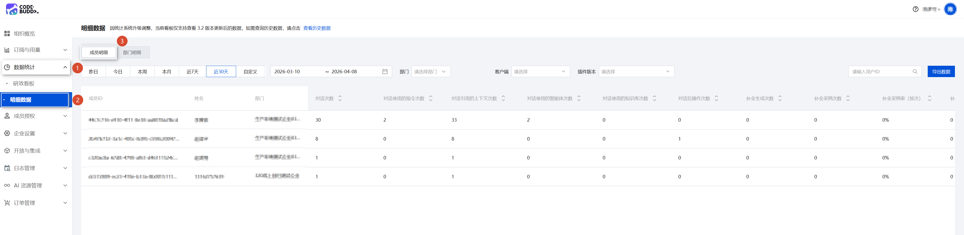Choose the 自定义 time range option

coord(250,72)
